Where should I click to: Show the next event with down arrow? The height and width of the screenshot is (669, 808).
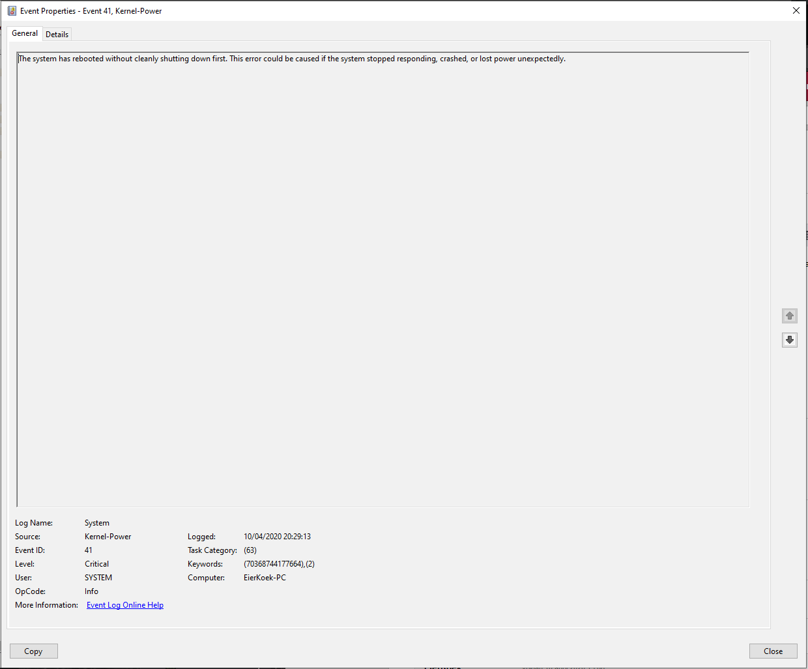tap(789, 340)
